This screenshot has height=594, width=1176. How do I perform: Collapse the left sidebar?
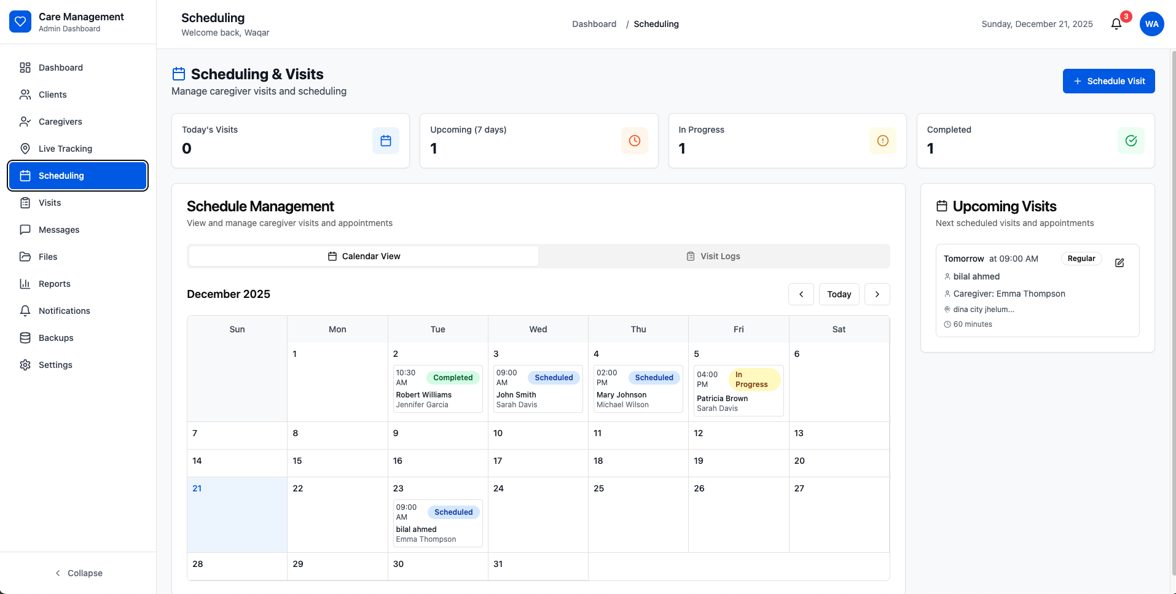pos(79,573)
